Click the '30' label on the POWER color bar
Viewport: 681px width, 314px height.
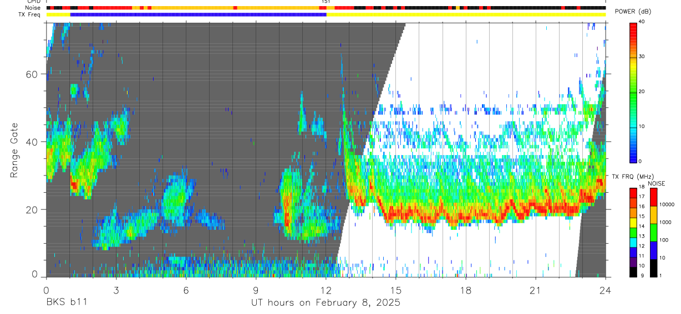[x=642, y=57]
